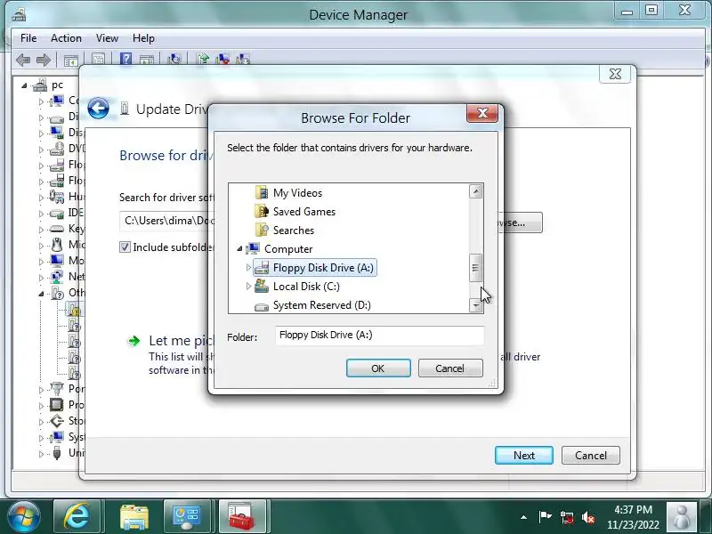Click the Forward arrow in Device Manager toolbar
The height and width of the screenshot is (534, 712).
click(44, 60)
